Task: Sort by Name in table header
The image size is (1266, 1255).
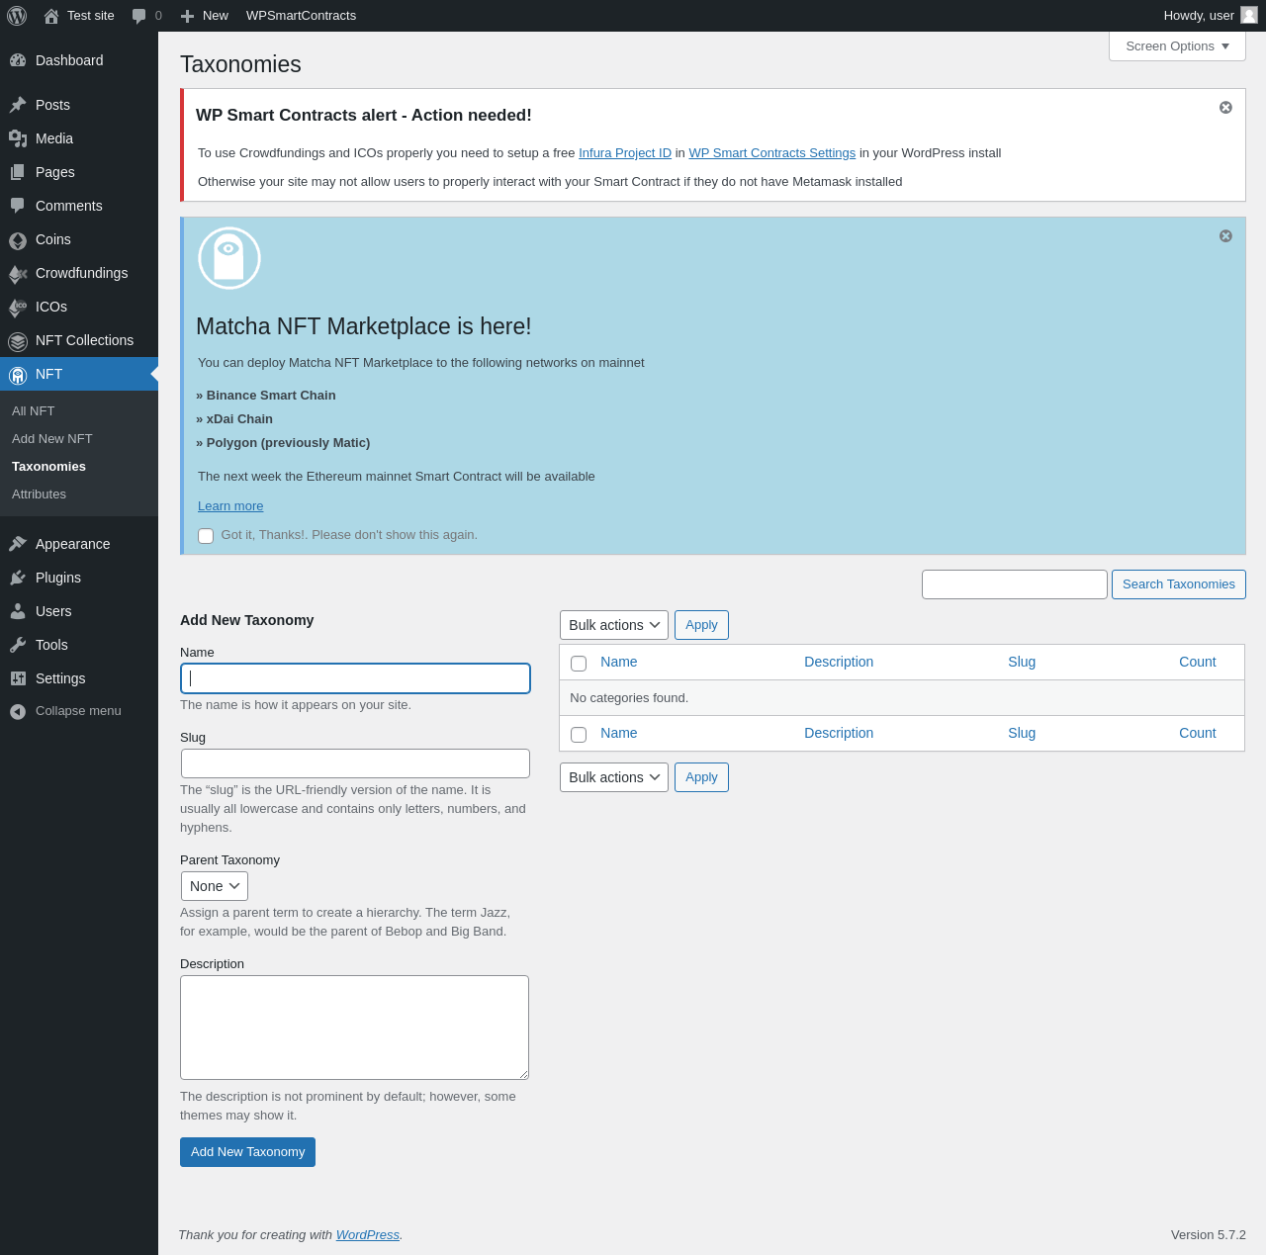Action: (x=619, y=662)
